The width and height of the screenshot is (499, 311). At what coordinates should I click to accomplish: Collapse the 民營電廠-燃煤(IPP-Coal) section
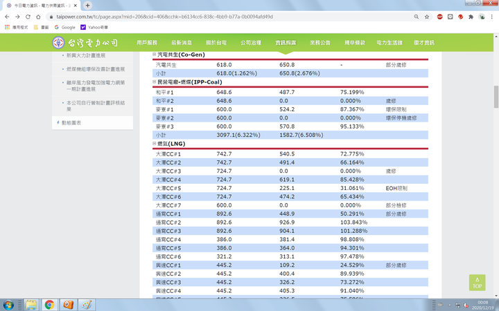pyautogui.click(x=155, y=82)
